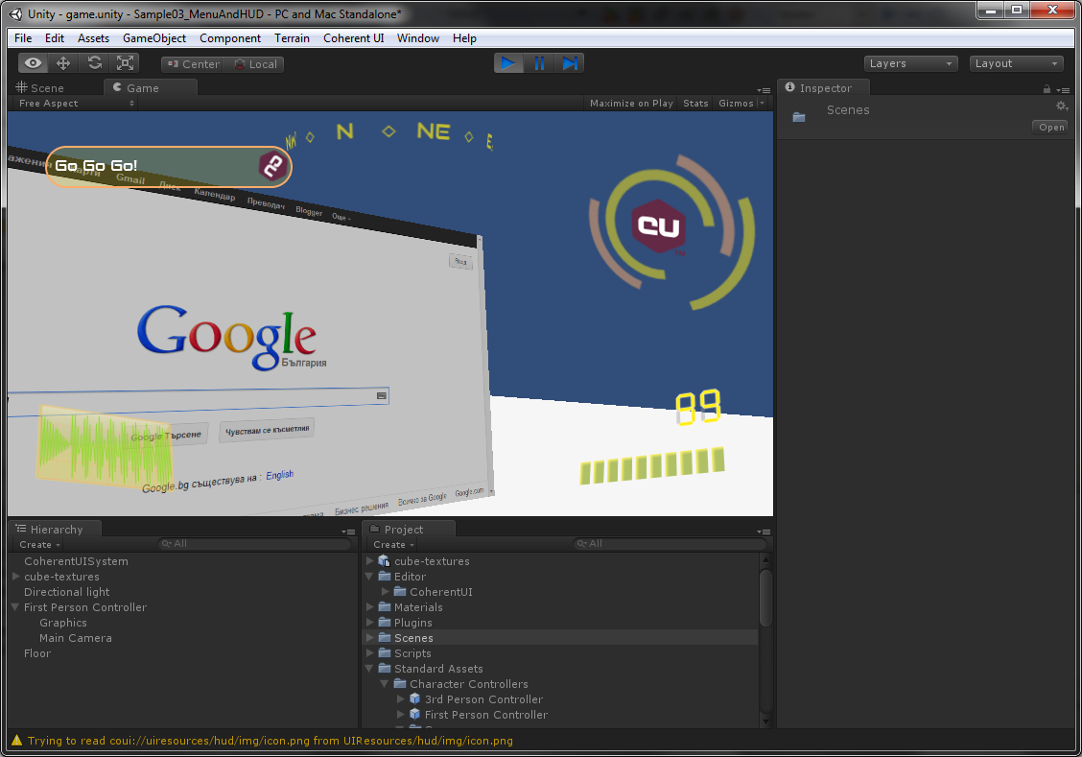1082x757 pixels.
Task: Open the Assets menu
Action: pyautogui.click(x=93, y=38)
